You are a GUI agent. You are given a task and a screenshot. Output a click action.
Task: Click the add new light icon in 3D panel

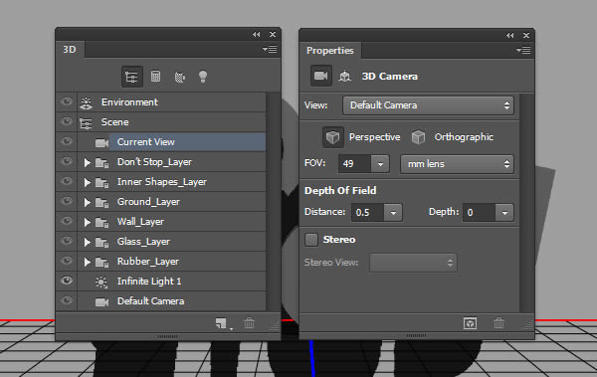coord(221,323)
